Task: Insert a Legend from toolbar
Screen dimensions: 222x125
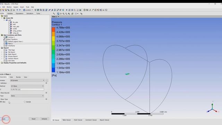Action: (x=55, y=10)
